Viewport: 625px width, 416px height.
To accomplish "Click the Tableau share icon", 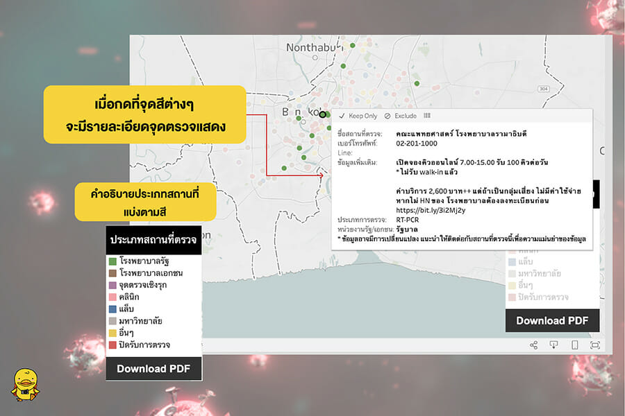I will click(533, 345).
